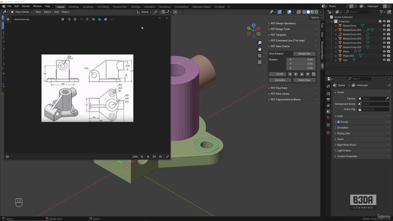Open Object Mode dropdown
393x221 pixels.
coord(22,12)
